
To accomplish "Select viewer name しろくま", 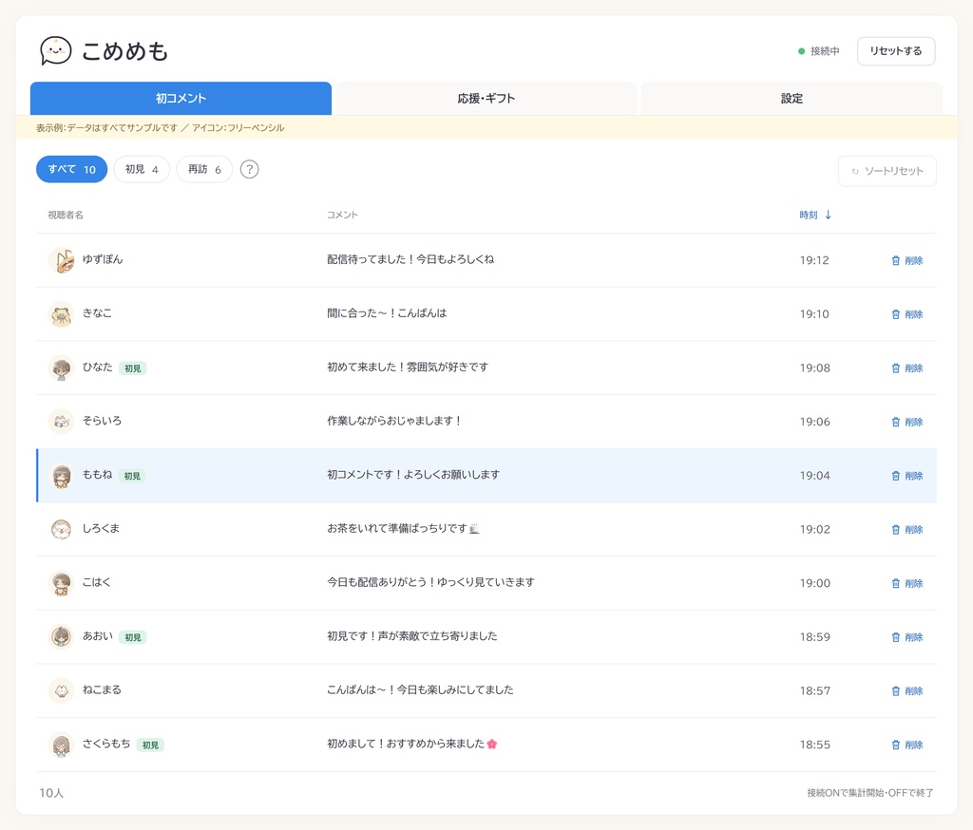I will click(101, 529).
